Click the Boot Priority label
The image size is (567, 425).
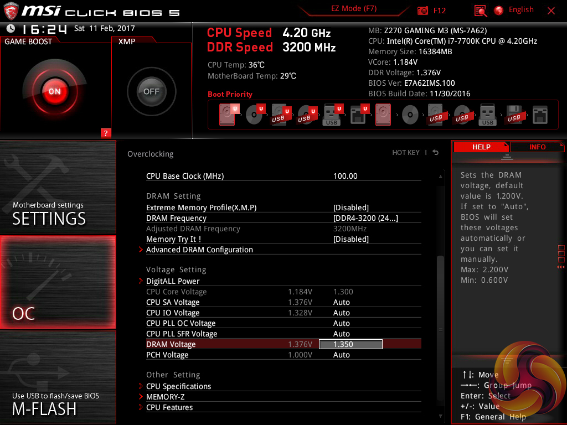(230, 94)
